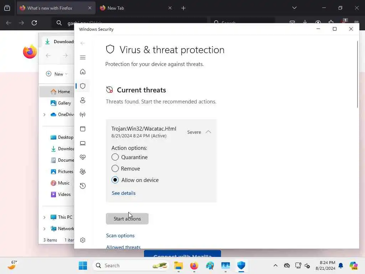
Task: Expand OneDrive in File Explorer tree
Action: pyautogui.click(x=44, y=115)
